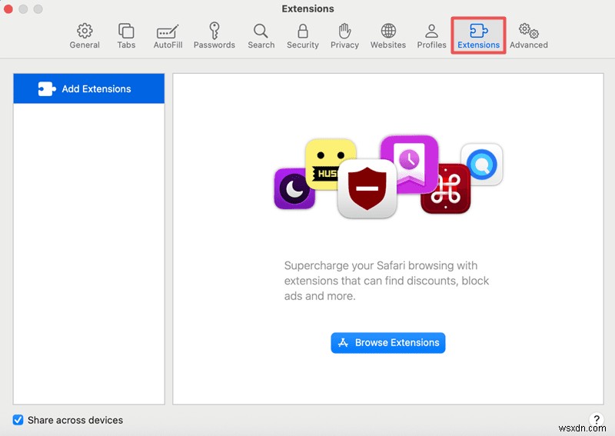Image resolution: width=615 pixels, height=436 pixels.
Task: Open the Tabs preferences pane
Action: (x=126, y=35)
